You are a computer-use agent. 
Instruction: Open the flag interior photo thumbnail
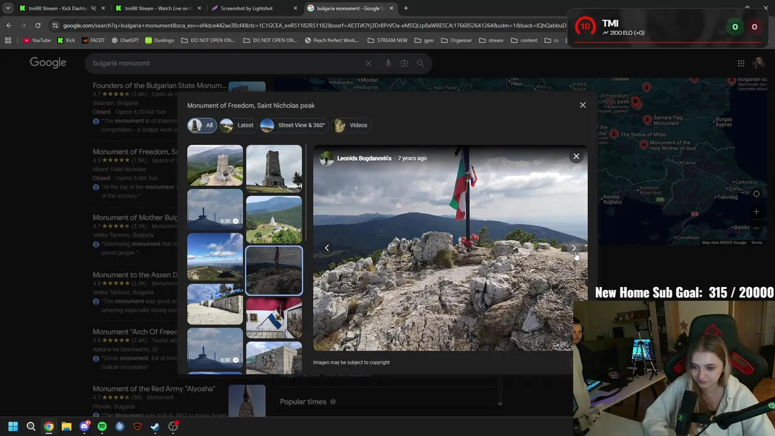[274, 318]
